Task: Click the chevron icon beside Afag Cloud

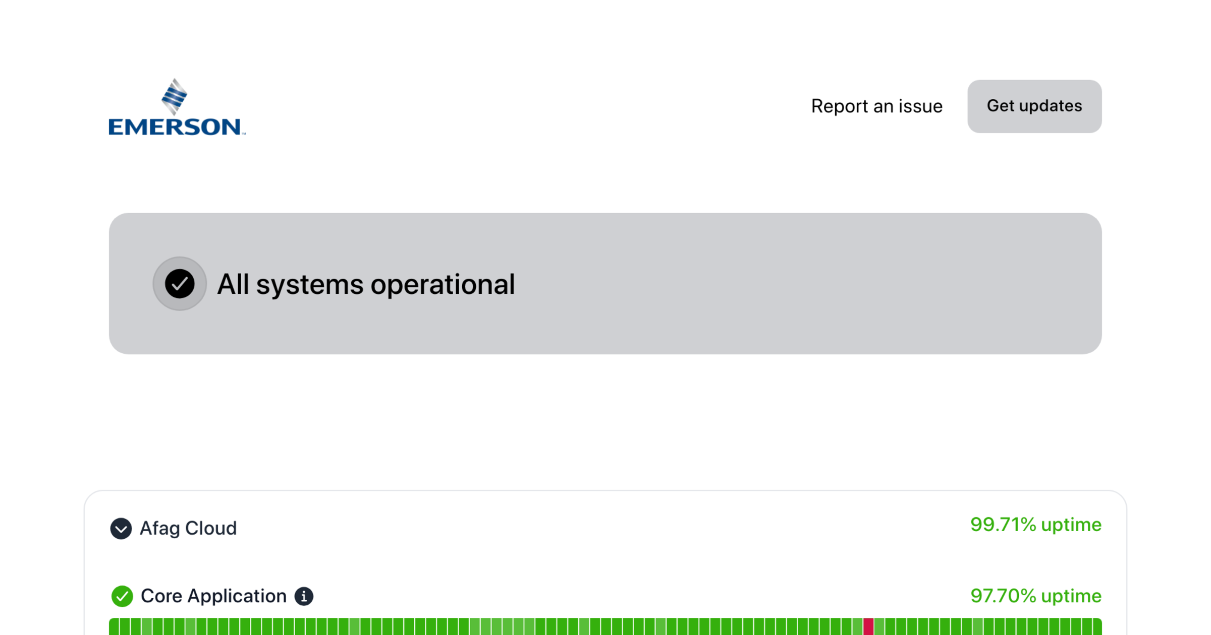Action: [121, 529]
